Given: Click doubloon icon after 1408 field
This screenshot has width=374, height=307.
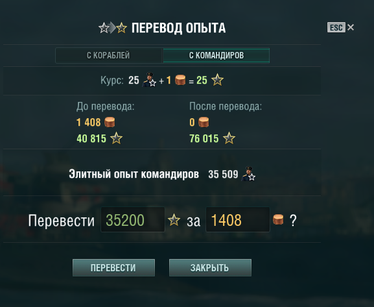Looking at the screenshot, I should coord(278,219).
